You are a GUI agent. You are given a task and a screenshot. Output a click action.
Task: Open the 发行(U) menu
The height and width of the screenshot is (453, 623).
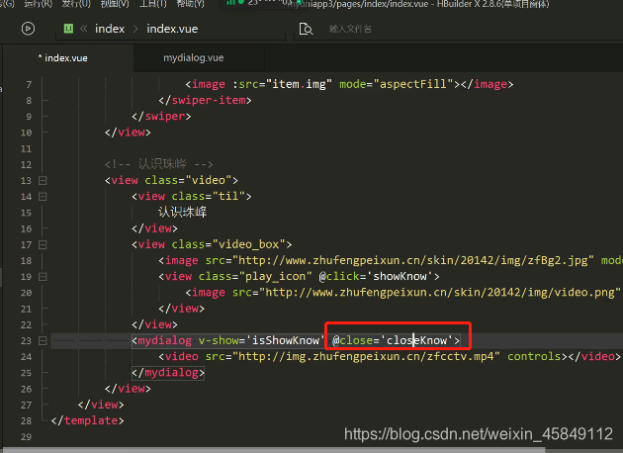tap(76, 4)
